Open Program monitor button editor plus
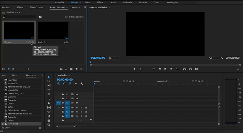Screen dimensions: 243x133 [x=238, y=69]
